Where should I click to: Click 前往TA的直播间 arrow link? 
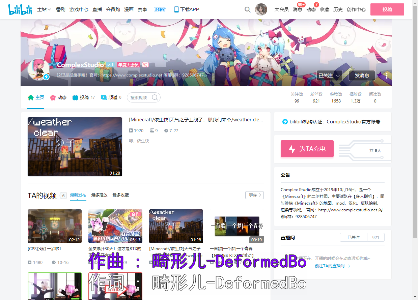coord(332,266)
